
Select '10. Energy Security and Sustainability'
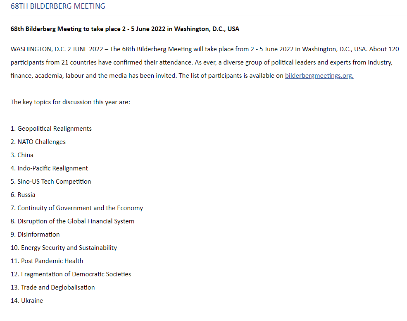point(64,248)
